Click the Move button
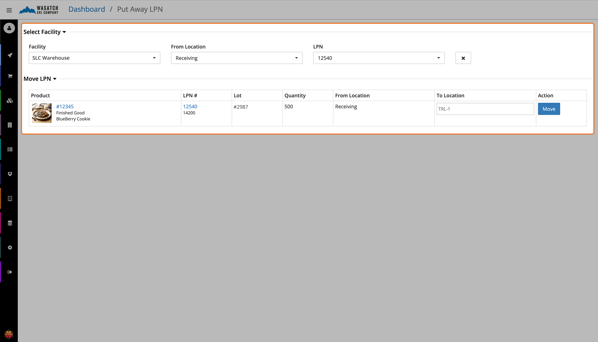The width and height of the screenshot is (598, 342). 549,109
